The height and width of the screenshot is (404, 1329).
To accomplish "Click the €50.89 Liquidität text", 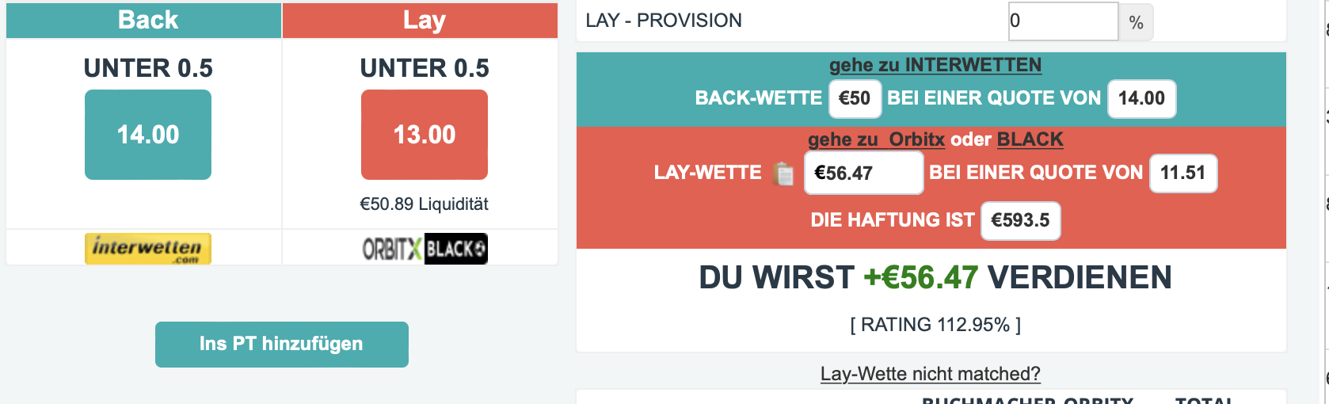I will pyautogui.click(x=424, y=204).
